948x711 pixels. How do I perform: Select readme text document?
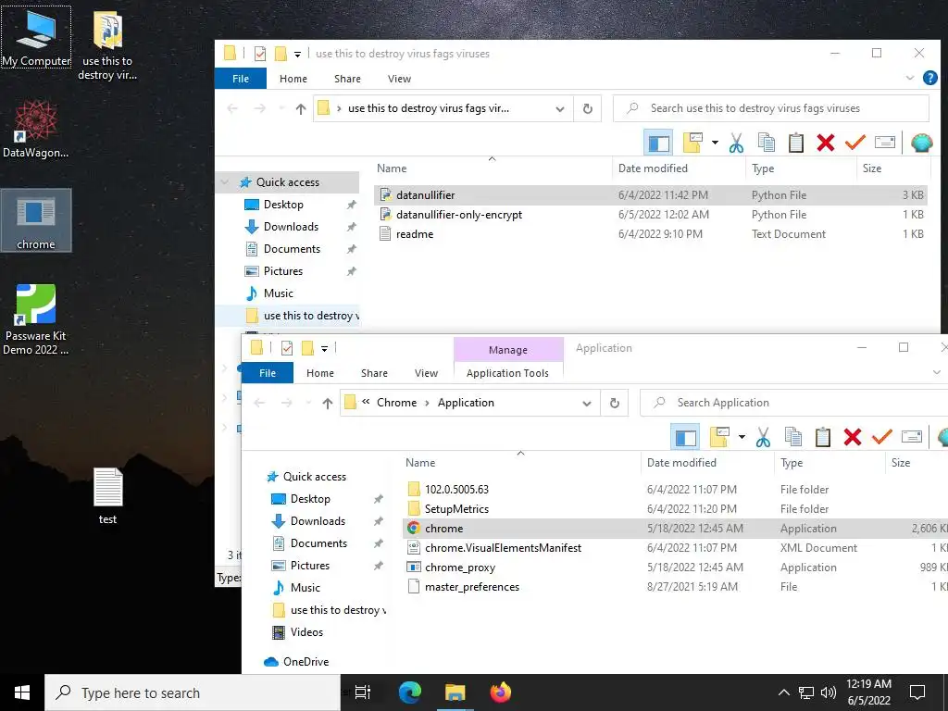pyautogui.click(x=650, y=234)
